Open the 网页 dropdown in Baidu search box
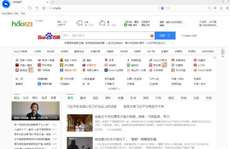 [67, 35]
